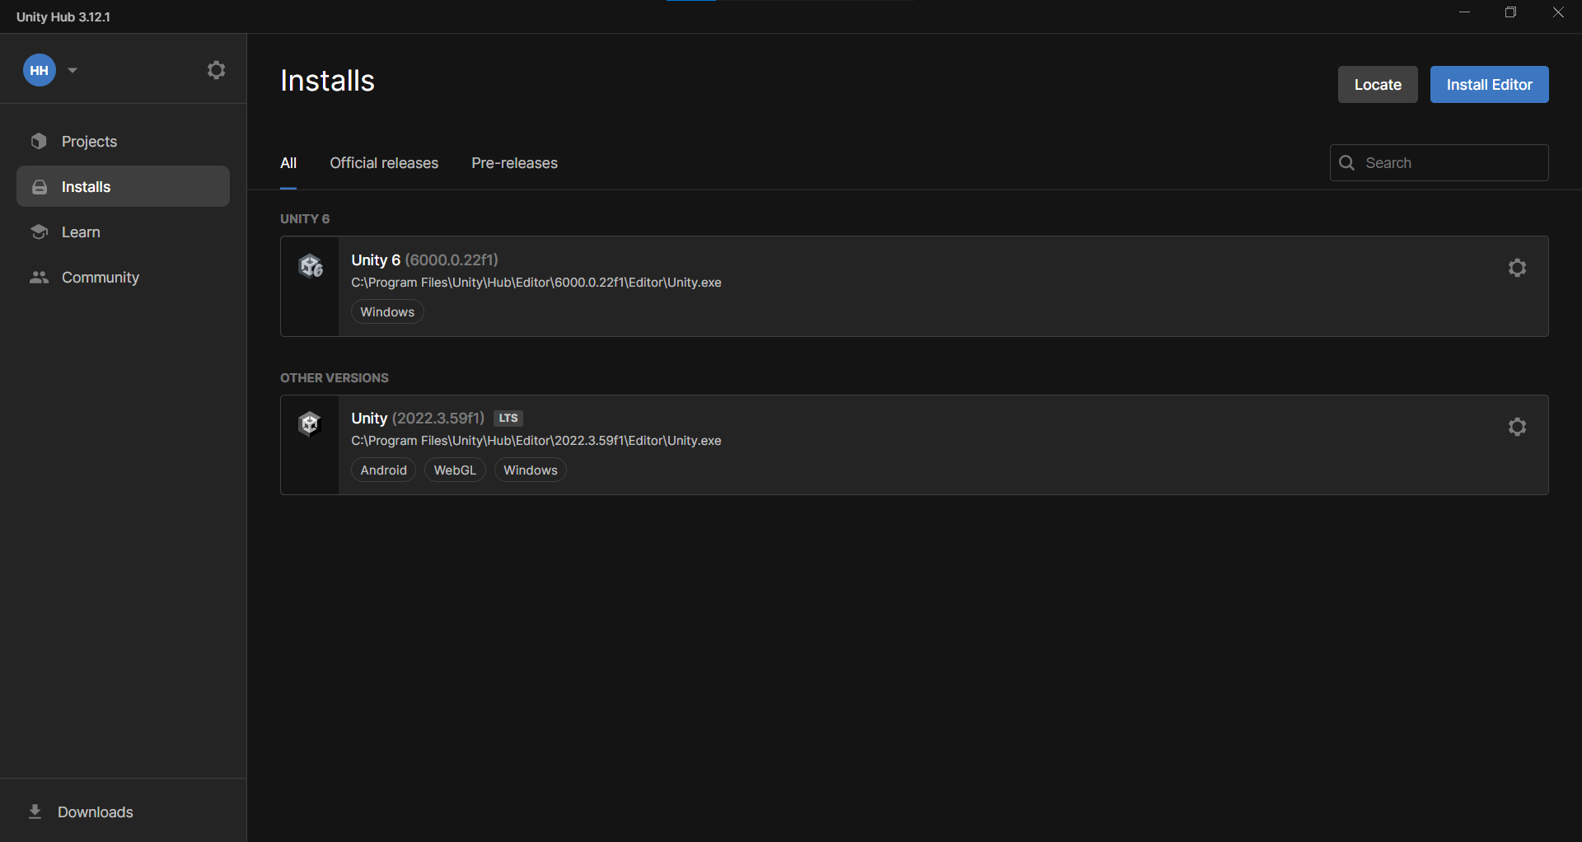Image resolution: width=1582 pixels, height=842 pixels.
Task: Click the Community people icon
Action: [x=39, y=277]
